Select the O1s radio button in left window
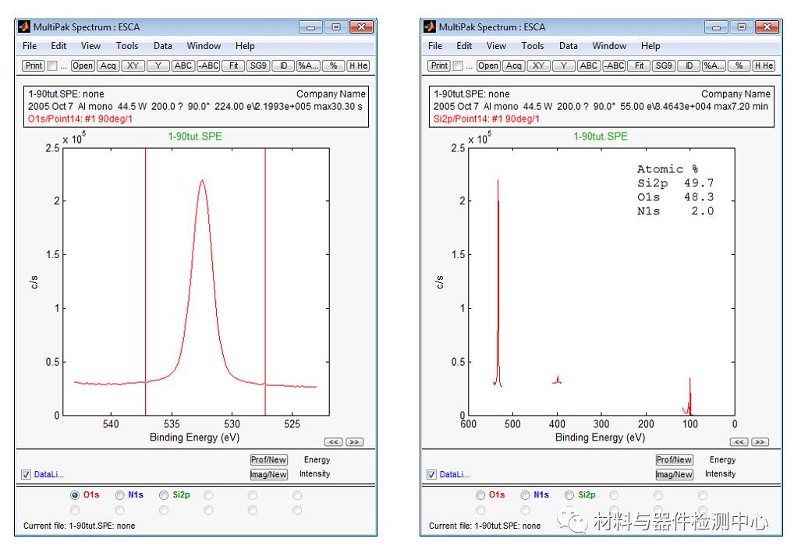794x556 pixels. coord(75,495)
